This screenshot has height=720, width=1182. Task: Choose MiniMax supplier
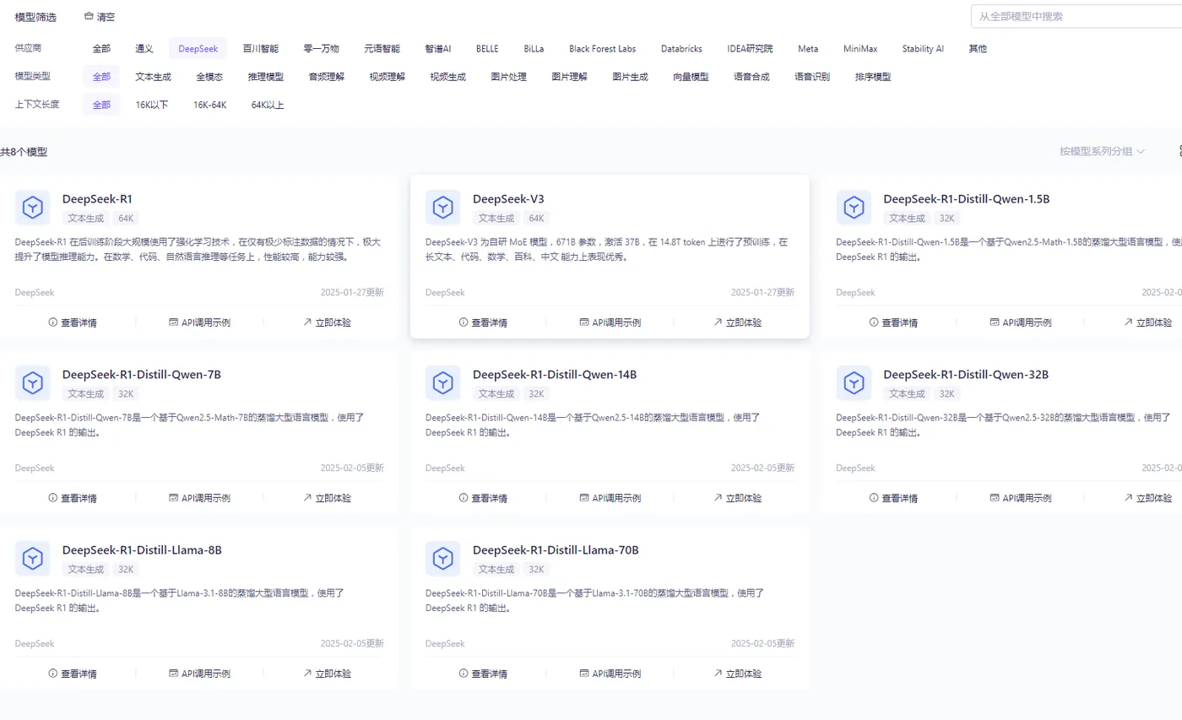[860, 49]
